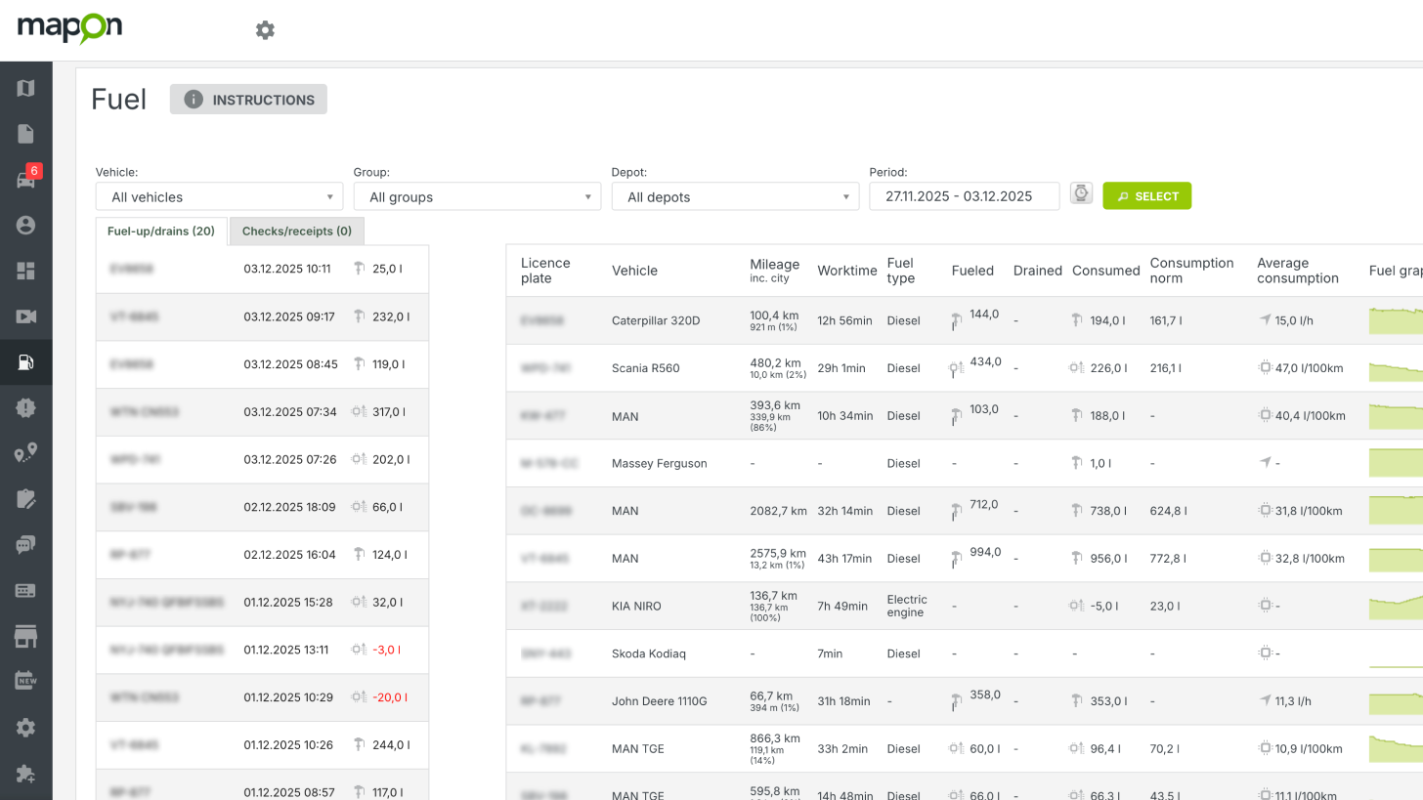Open the Dashboard panel from the sidebar

point(25,271)
